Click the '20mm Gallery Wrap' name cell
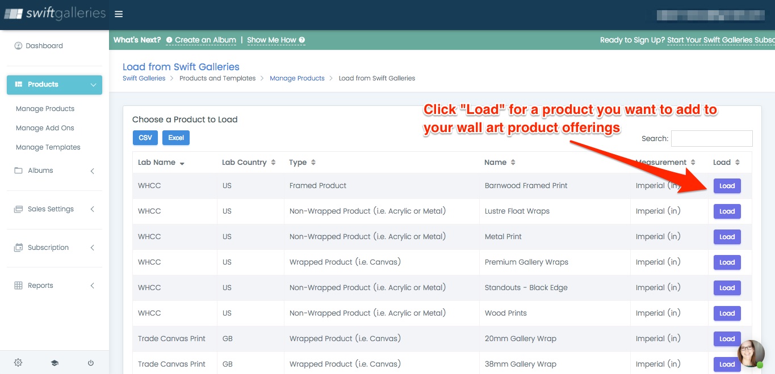Image resolution: width=775 pixels, height=374 pixels. click(521, 339)
